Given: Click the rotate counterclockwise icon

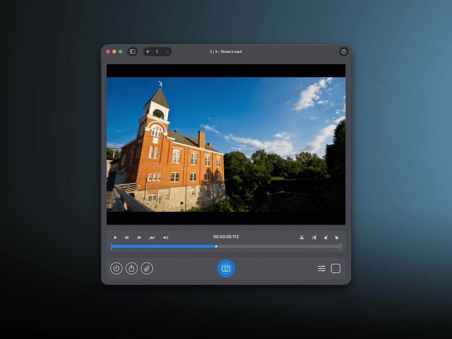Looking at the screenshot, I should click(x=337, y=237).
